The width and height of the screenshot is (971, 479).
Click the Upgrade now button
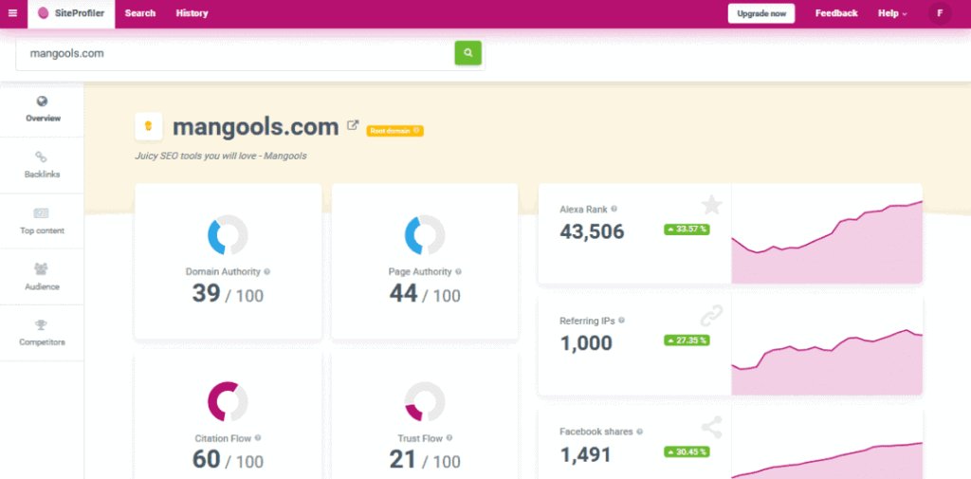(761, 13)
